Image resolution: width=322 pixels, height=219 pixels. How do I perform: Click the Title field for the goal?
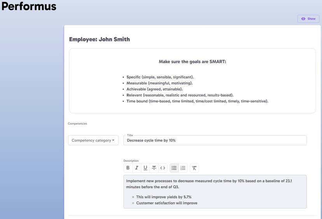(x=215, y=140)
